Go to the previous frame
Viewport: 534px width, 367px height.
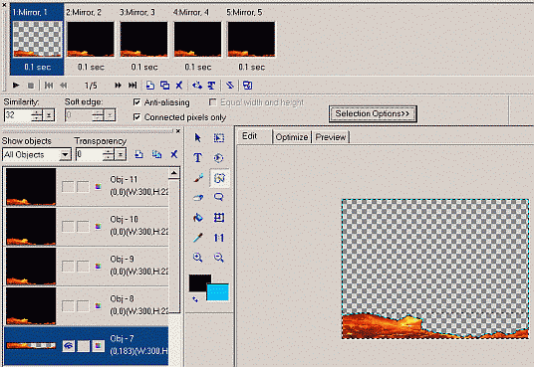pos(64,86)
